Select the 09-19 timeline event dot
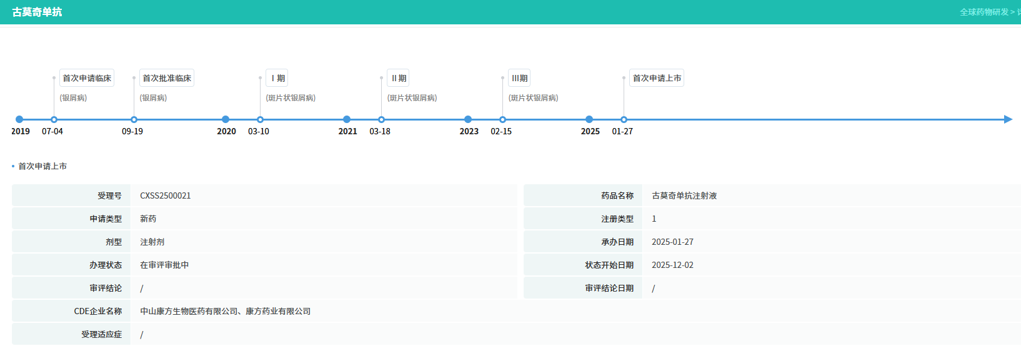The height and width of the screenshot is (356, 1021). point(134,119)
